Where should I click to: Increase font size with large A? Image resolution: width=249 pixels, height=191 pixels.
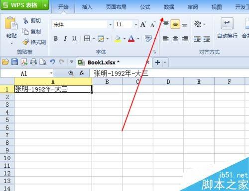(143, 24)
